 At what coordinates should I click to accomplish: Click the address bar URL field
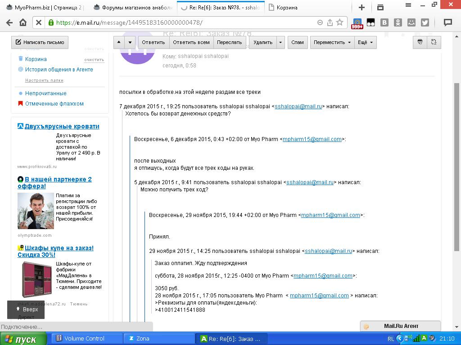click(180, 22)
